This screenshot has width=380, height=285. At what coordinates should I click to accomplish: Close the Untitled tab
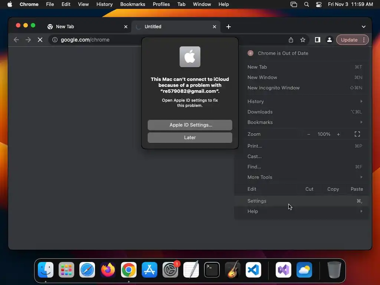click(x=214, y=27)
